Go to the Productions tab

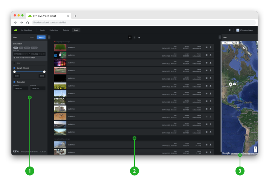(x=54, y=30)
